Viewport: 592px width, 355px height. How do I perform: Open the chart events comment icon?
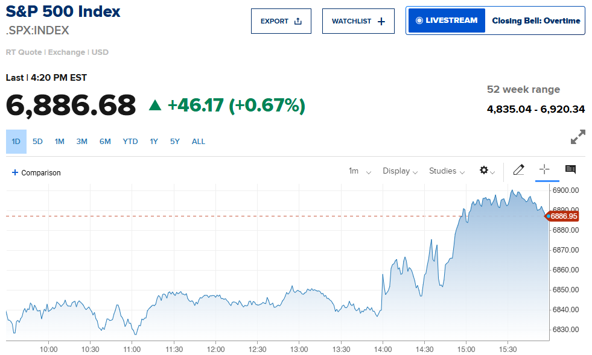[x=570, y=169]
